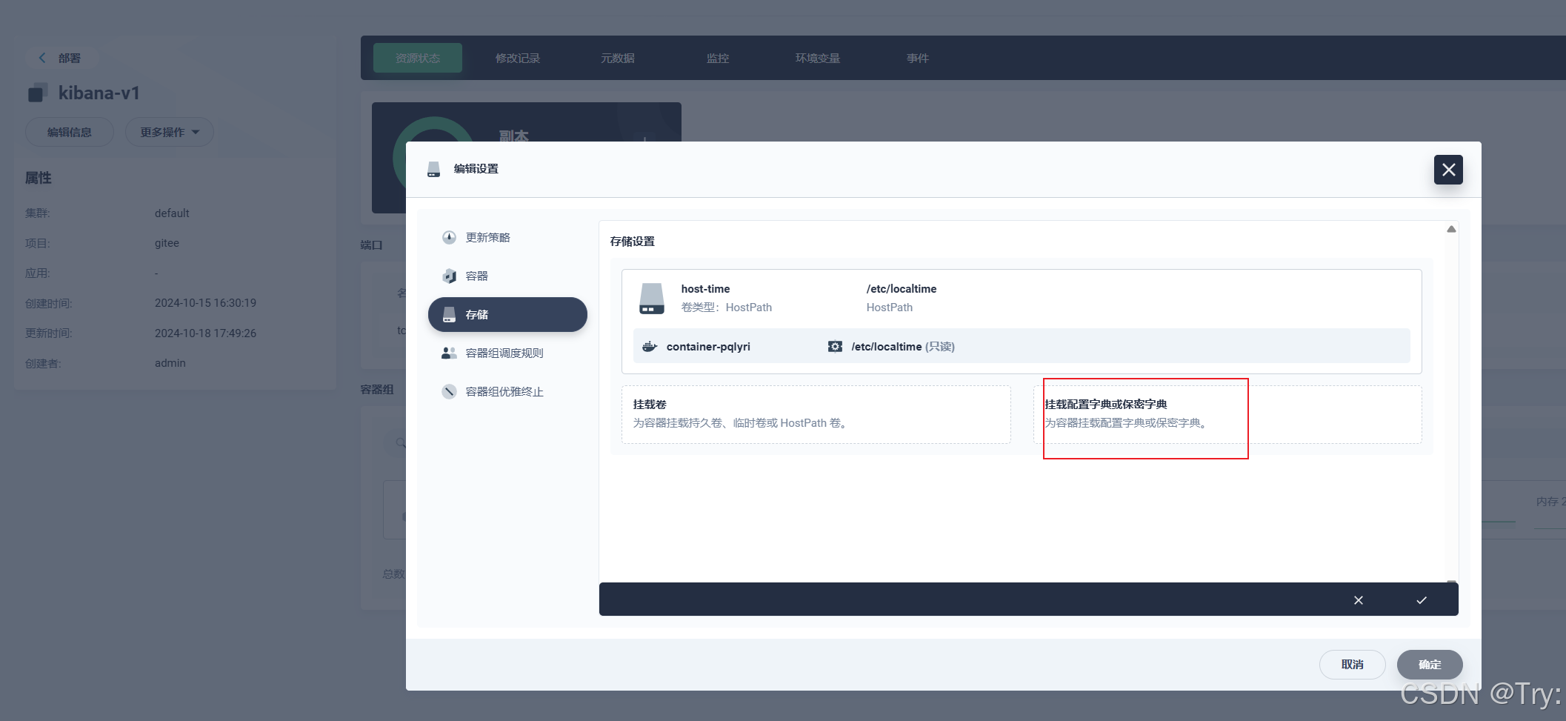This screenshot has width=1566, height=721.
Task: Select 更新策略 in the dialog sidebar
Action: [x=507, y=237]
